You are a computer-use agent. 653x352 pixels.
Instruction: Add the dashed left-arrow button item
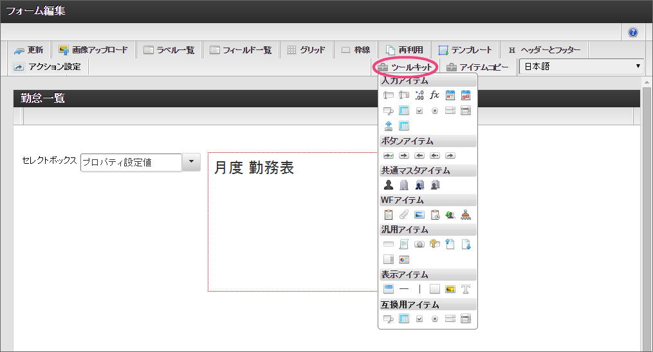(435, 155)
